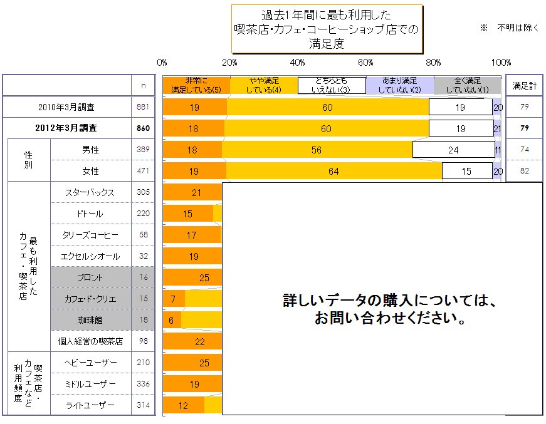The width and height of the screenshot is (546, 424).
Task: Click the orange 22 bar segment for 個人経営の喫茶店
Action: pyautogui.click(x=192, y=341)
